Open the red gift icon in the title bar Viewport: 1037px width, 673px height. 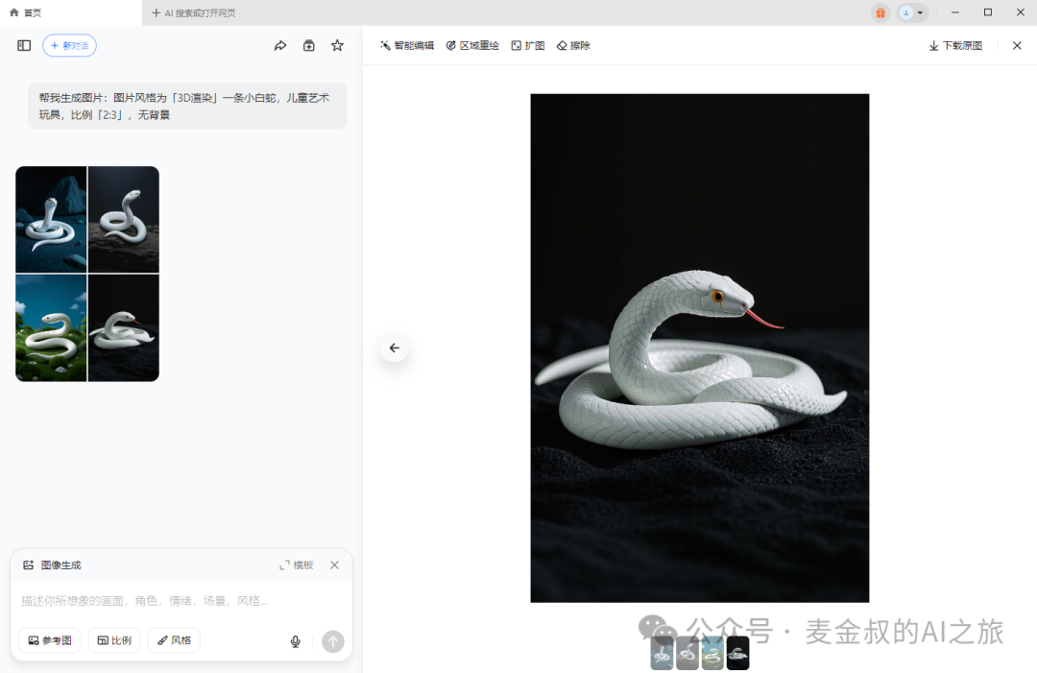(x=880, y=12)
